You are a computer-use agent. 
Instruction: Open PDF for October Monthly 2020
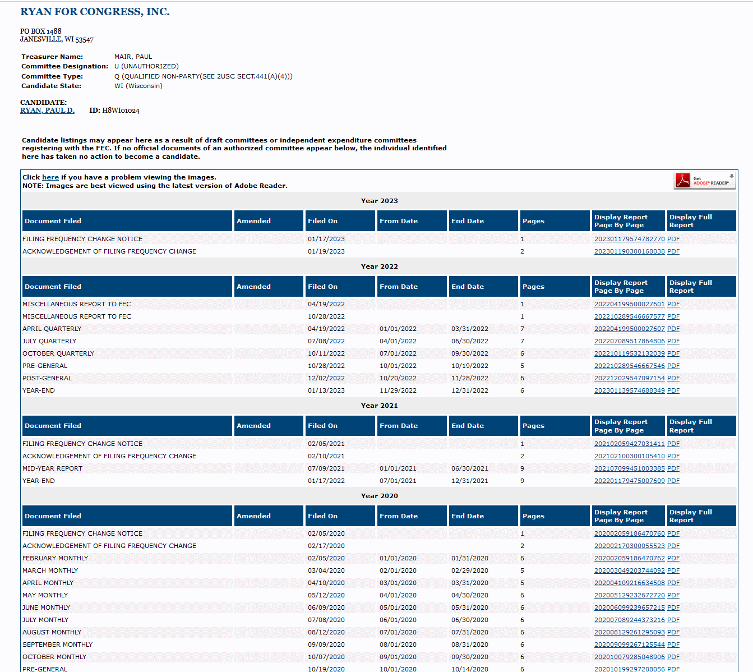(673, 657)
